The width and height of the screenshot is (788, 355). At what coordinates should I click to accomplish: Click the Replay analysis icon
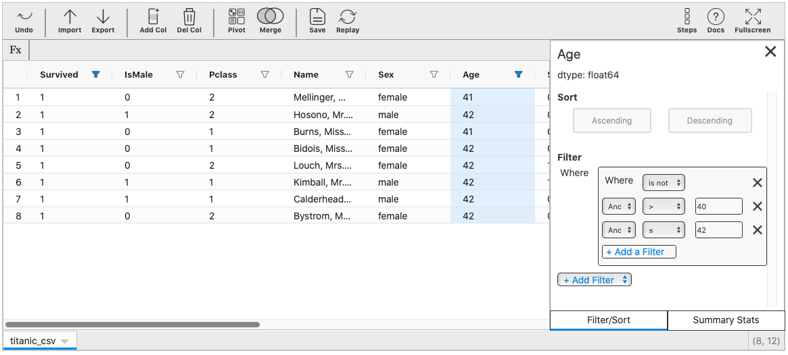coord(348,21)
